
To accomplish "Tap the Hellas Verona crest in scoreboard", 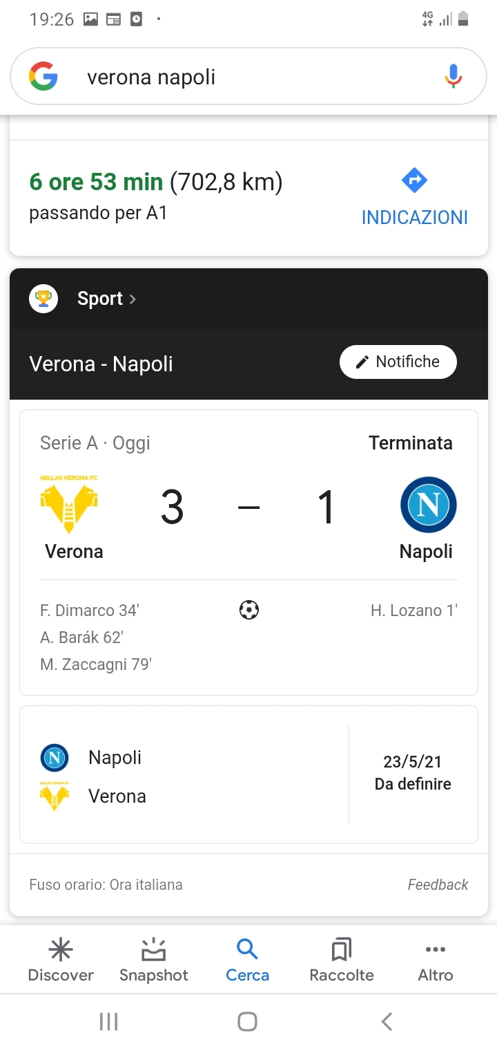I will click(x=69, y=506).
